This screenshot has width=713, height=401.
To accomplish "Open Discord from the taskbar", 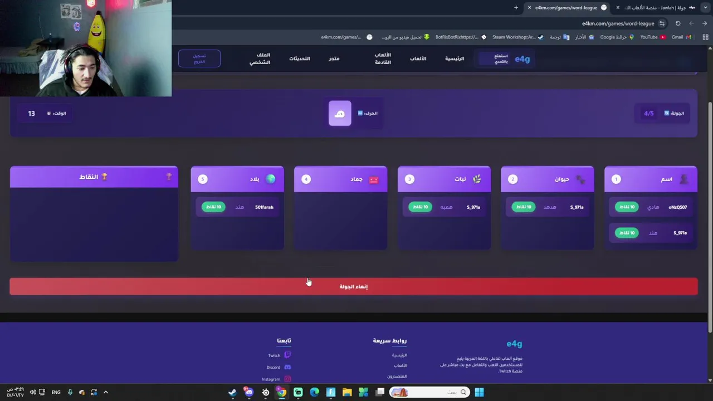I will coord(249,393).
